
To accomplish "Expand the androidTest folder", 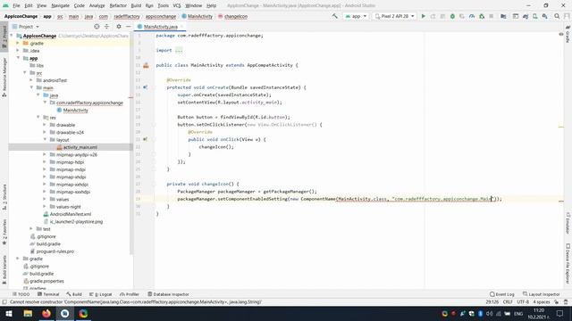I will click(31, 80).
